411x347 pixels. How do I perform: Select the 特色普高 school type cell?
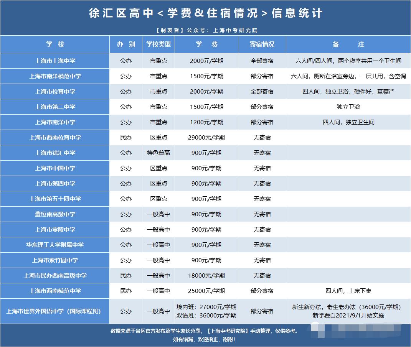tap(158, 153)
